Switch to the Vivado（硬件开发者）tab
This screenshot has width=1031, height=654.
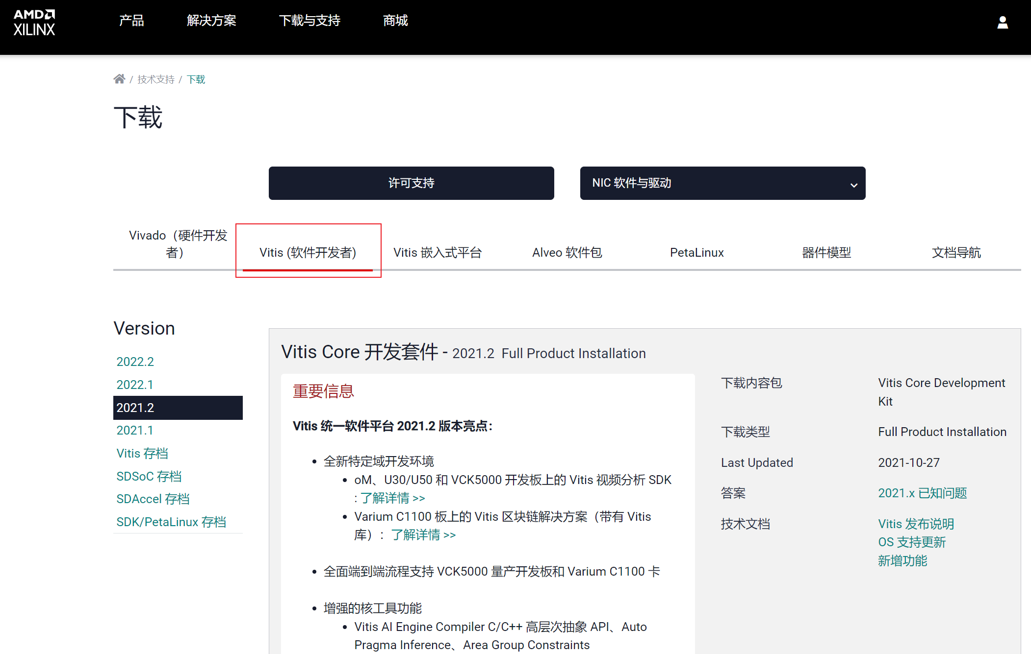point(178,244)
